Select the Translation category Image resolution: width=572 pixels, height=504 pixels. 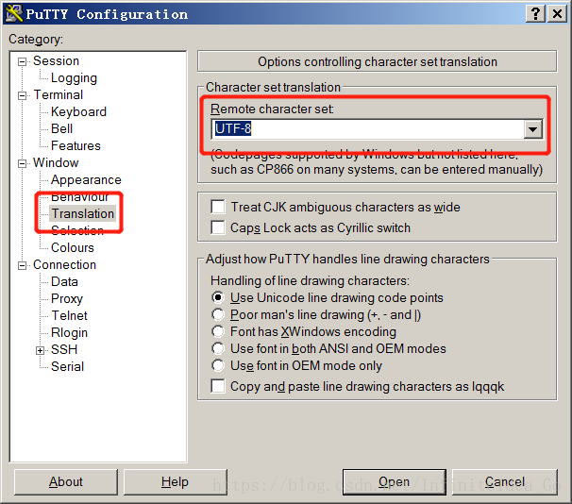tap(82, 213)
